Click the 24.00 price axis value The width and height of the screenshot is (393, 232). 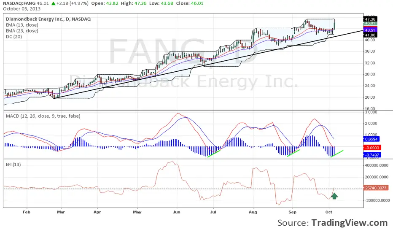(x=370, y=86)
